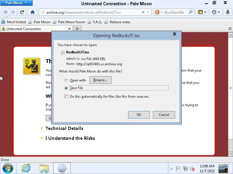Open the Pale Moon application menu
This screenshot has width=233, height=174.
click(16, 3)
